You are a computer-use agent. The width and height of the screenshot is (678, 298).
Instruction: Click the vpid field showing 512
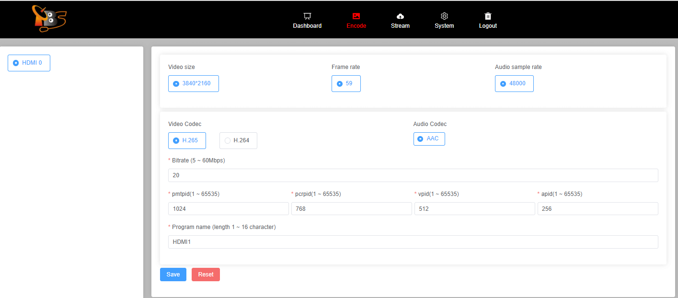coord(474,209)
